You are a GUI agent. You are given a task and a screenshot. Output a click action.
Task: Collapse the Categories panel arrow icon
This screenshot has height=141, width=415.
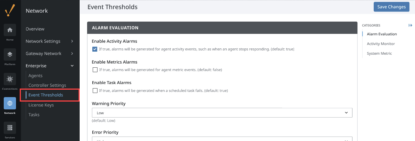(x=410, y=25)
